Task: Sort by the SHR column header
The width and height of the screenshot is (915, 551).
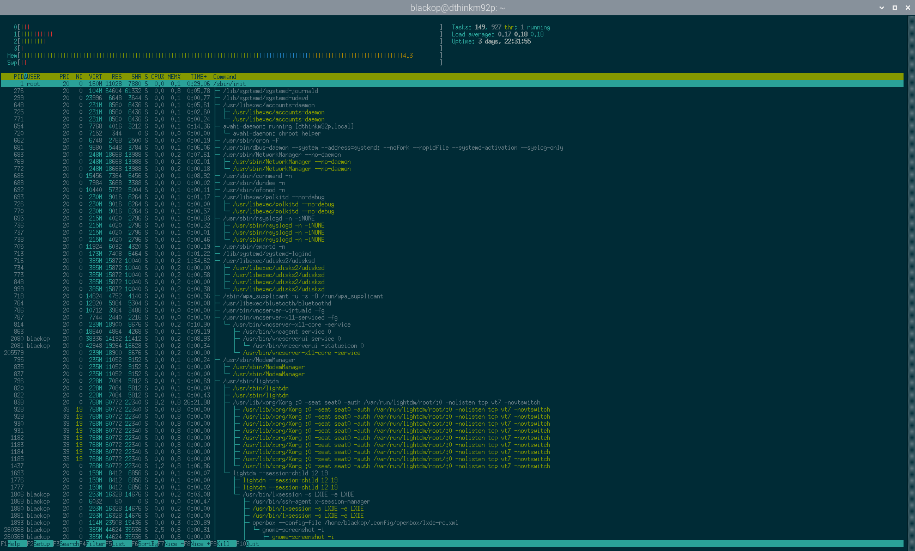Action: (x=136, y=77)
